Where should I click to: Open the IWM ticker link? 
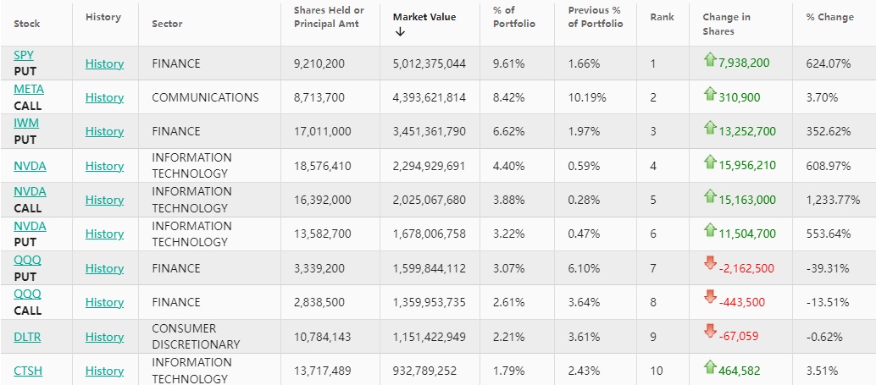tap(26, 123)
